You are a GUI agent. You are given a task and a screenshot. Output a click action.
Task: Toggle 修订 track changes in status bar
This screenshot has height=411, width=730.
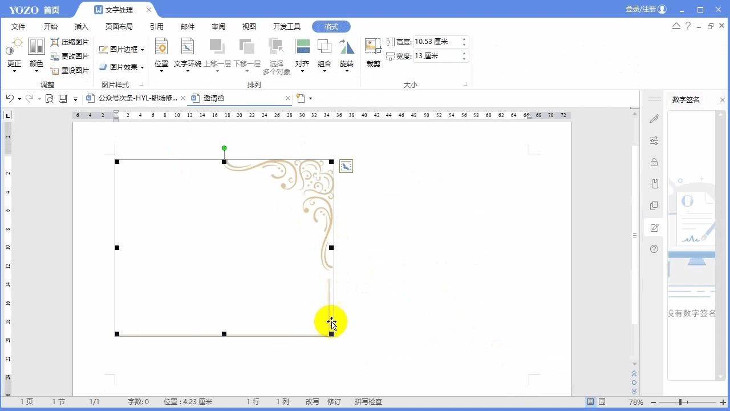[x=334, y=402]
